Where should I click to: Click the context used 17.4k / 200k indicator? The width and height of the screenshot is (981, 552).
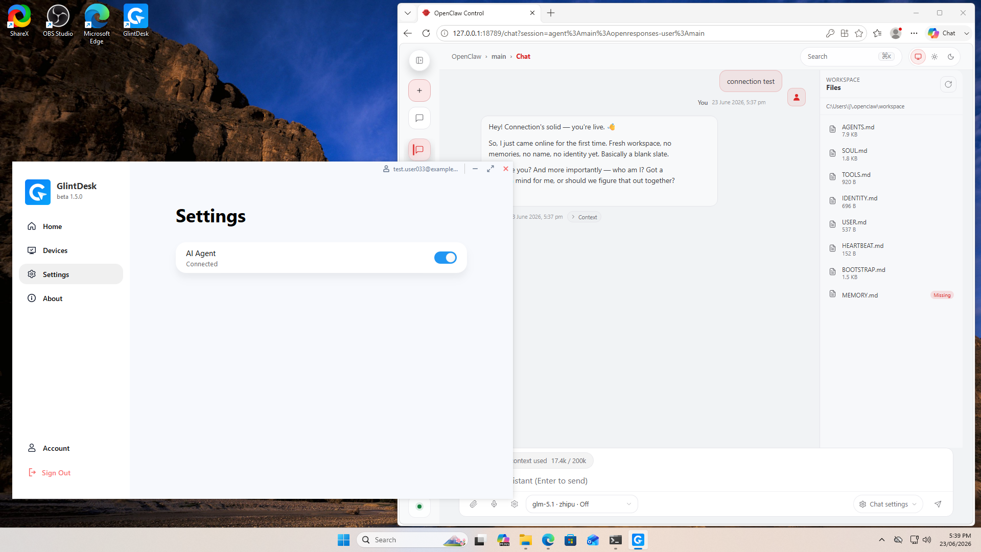[x=552, y=461]
